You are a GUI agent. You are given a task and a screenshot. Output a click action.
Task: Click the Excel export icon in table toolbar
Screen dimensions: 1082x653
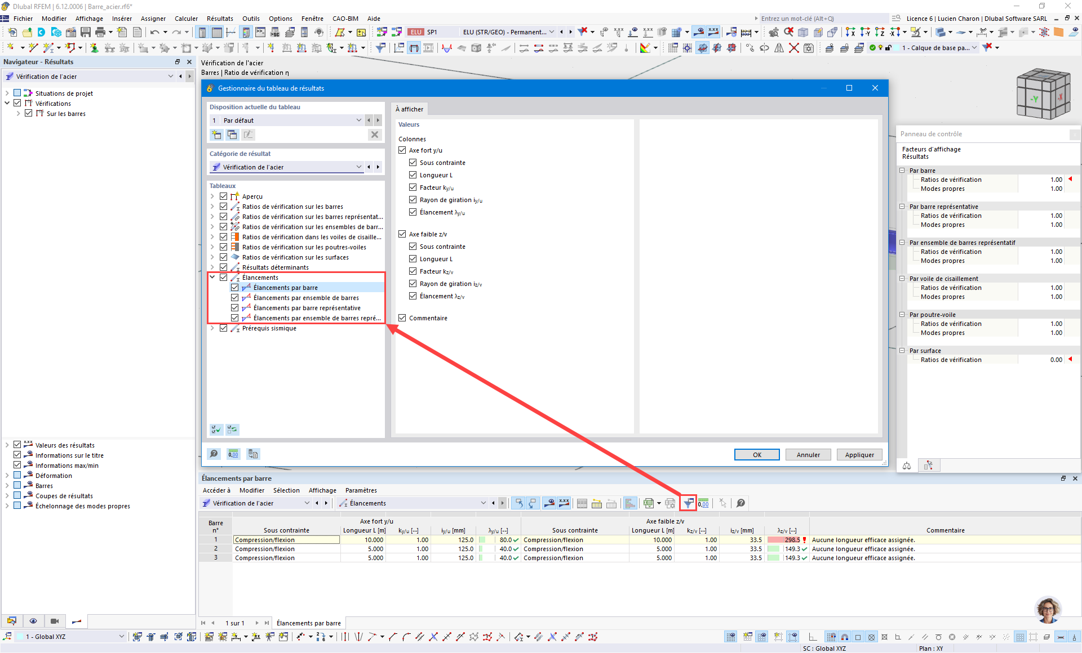tap(649, 503)
